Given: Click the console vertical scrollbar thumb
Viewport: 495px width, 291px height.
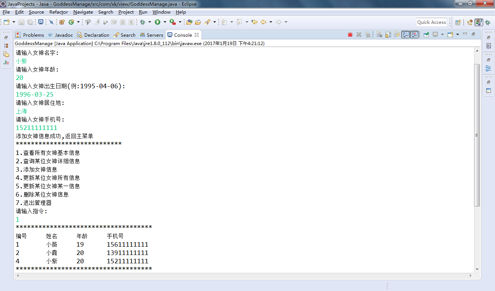Looking at the screenshot, I should (x=477, y=135).
